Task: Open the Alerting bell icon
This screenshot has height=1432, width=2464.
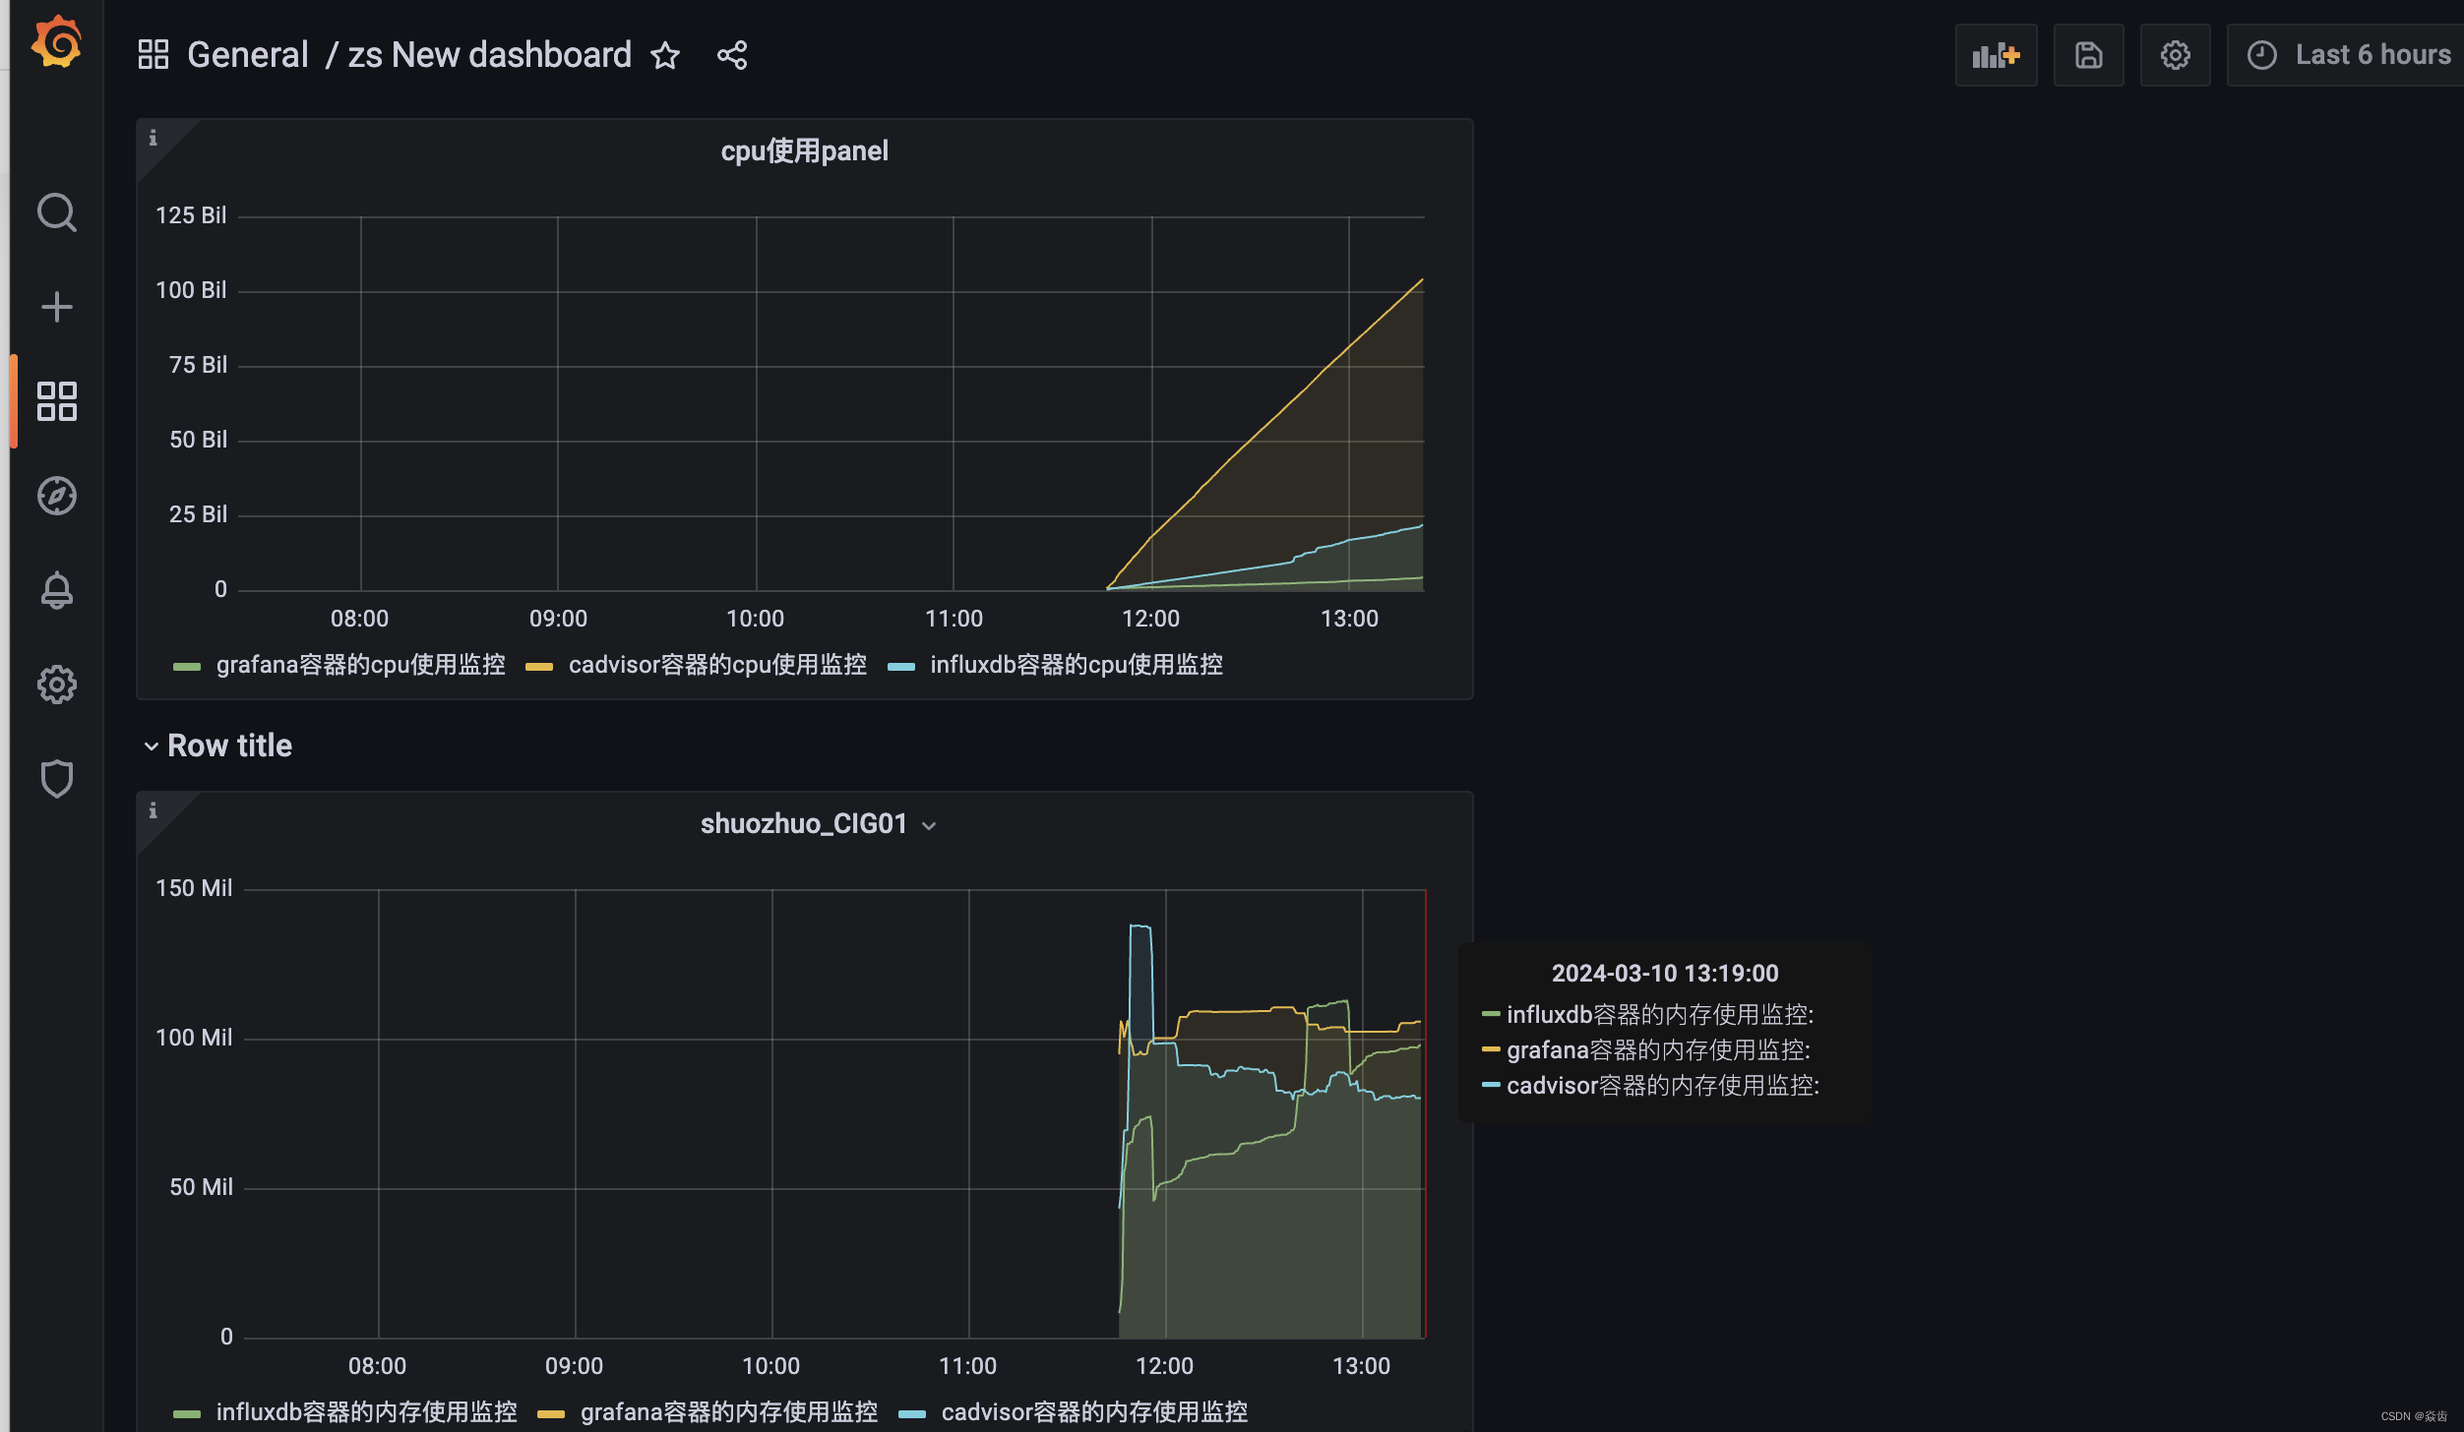Action: pyautogui.click(x=56, y=590)
